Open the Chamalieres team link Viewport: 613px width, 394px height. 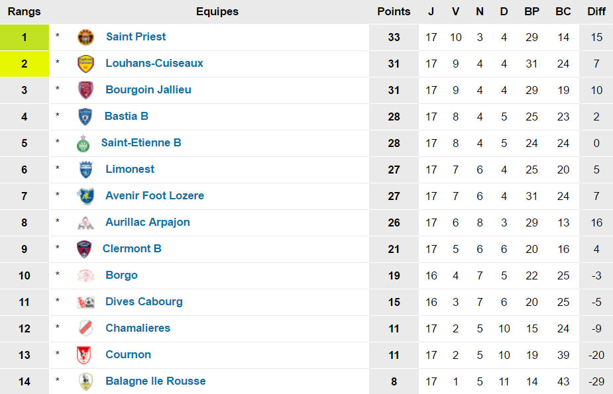[137, 328]
